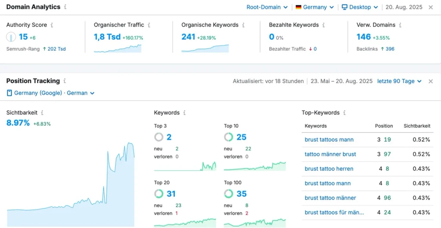The height and width of the screenshot is (228, 441).
Task: Click the Authority Score value 15
Action: pyautogui.click(x=23, y=37)
